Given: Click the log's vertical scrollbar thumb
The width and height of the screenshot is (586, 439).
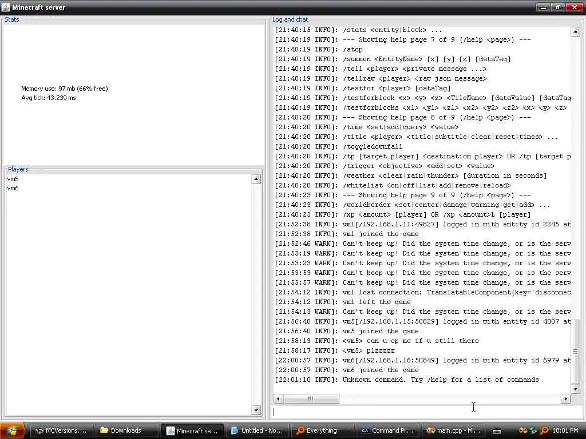Looking at the screenshot, I should 575,351.
